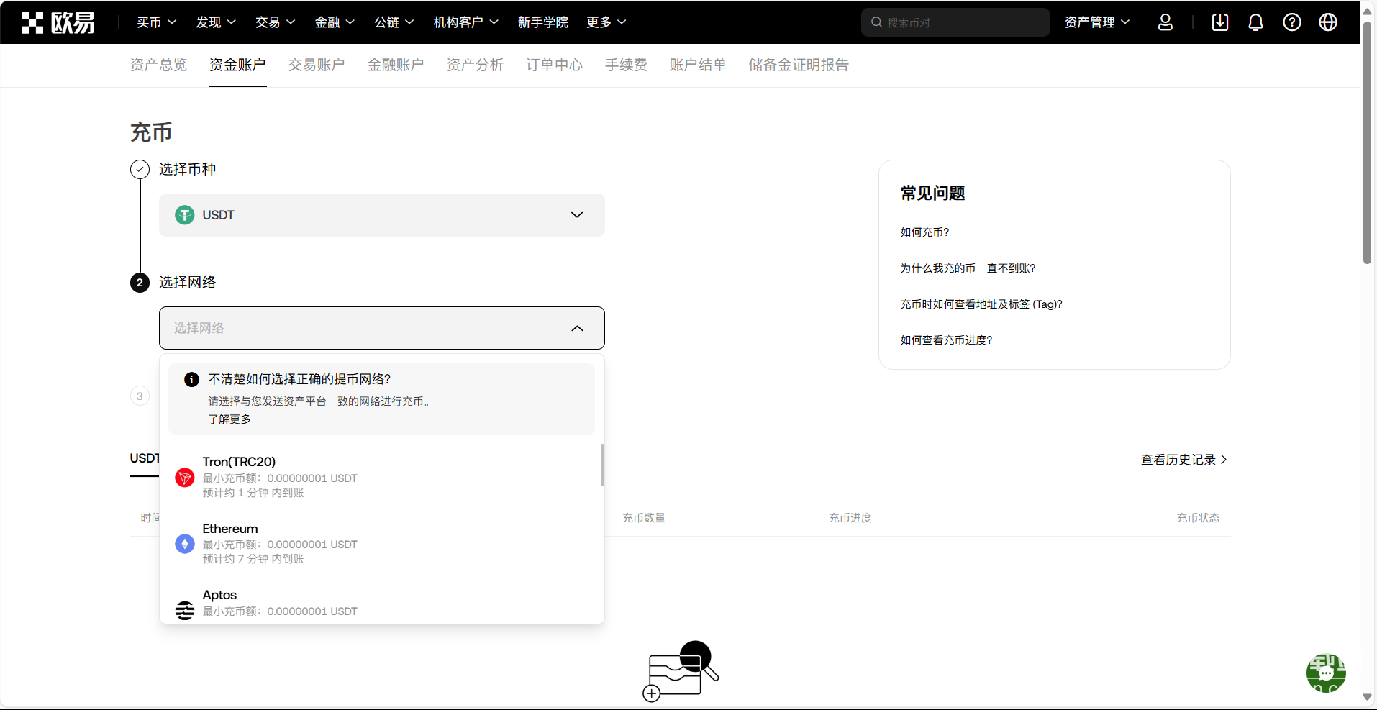Collapse the 选择网络 dropdown
The width and height of the screenshot is (1377, 710).
(382, 328)
